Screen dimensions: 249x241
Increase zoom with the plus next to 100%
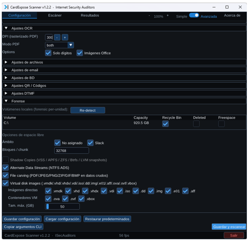[x=167, y=16]
